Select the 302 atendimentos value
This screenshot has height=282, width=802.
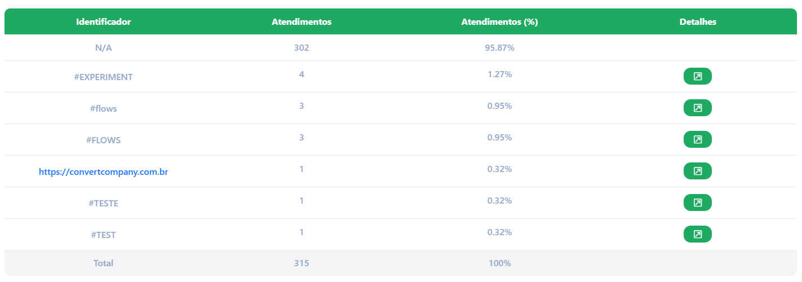coord(302,48)
